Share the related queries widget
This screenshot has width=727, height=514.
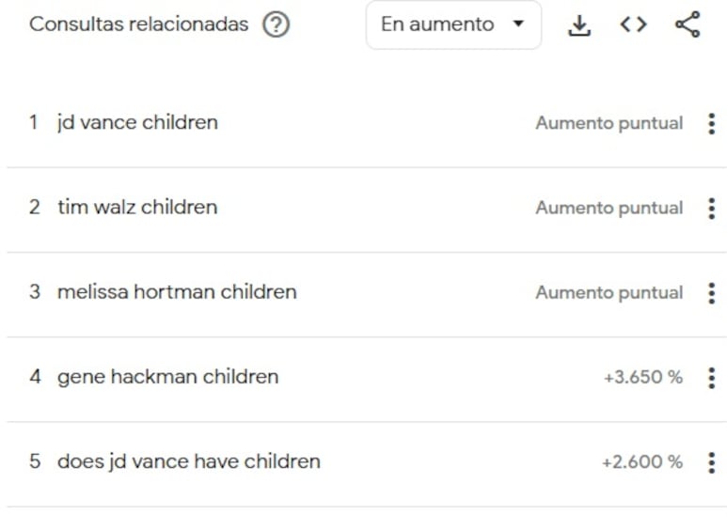pos(687,24)
